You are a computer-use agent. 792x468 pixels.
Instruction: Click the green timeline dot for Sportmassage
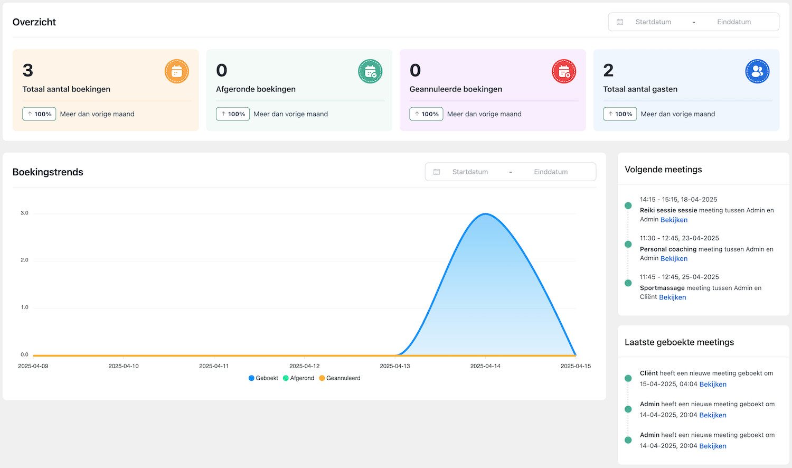click(628, 283)
